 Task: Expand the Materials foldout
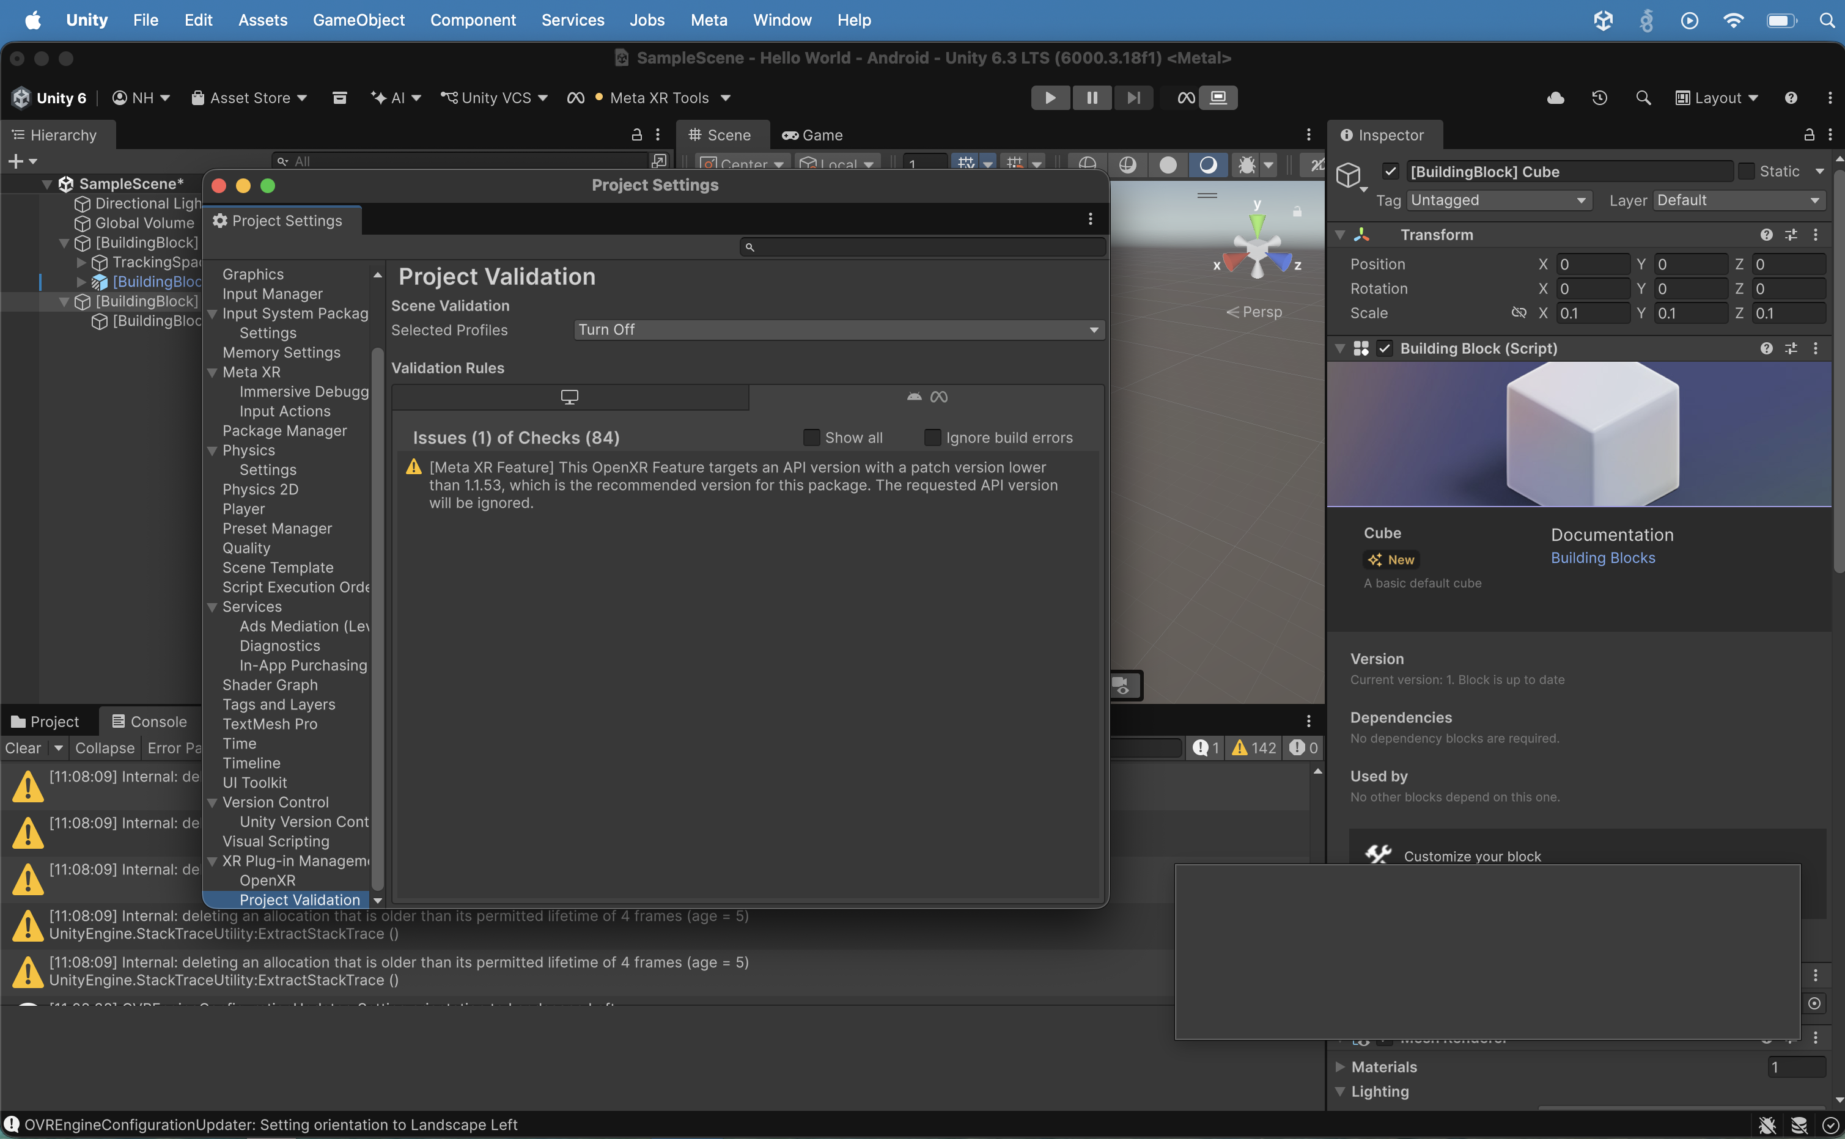click(1340, 1067)
